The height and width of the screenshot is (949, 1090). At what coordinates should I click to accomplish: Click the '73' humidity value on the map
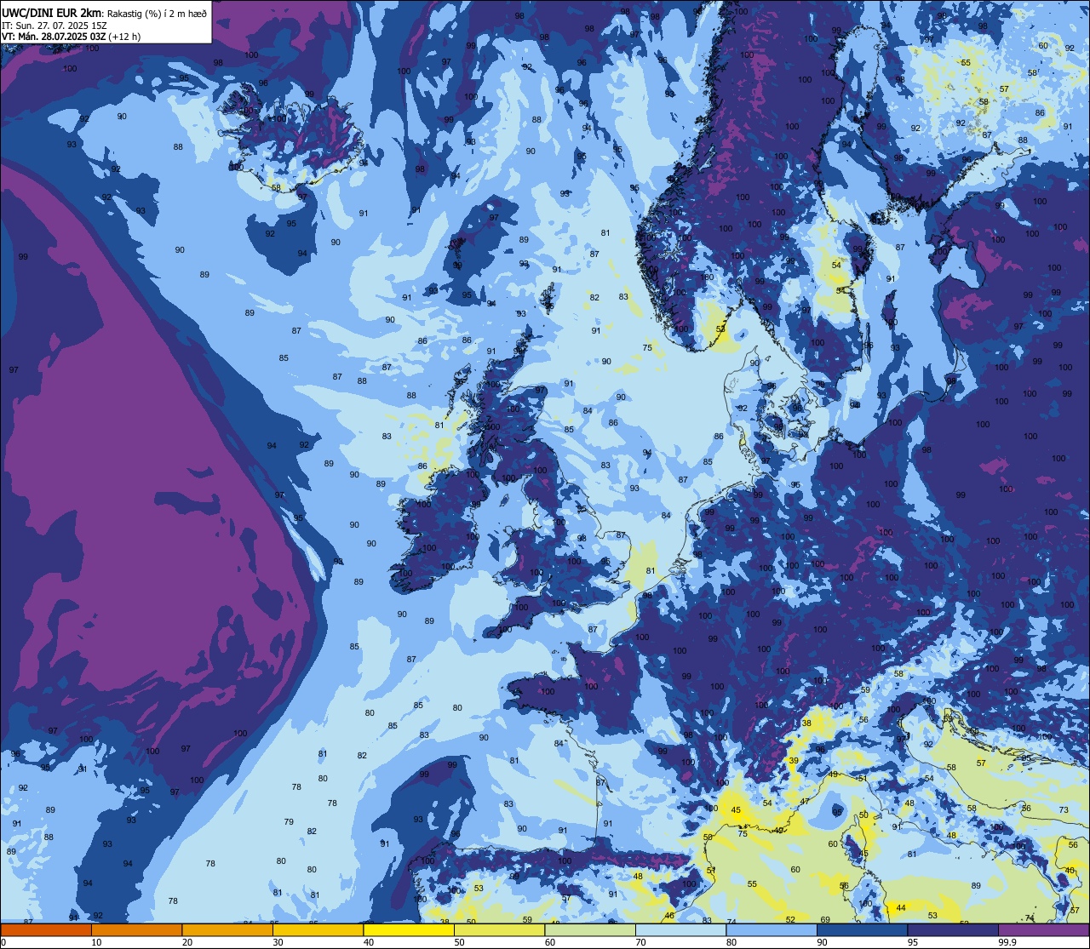[1064, 809]
